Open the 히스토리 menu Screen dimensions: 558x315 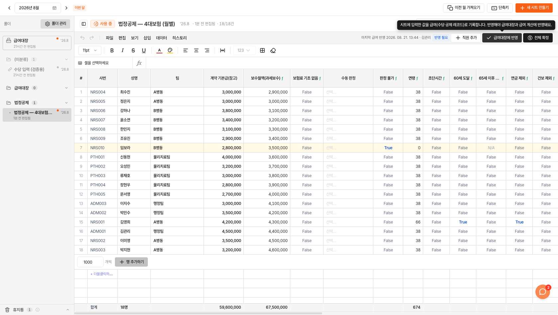point(180,38)
